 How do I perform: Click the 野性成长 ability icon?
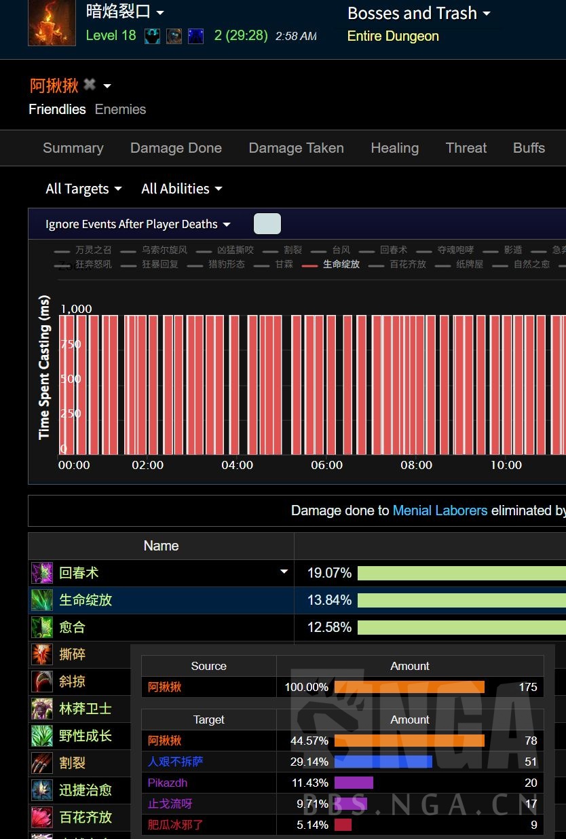(x=42, y=736)
